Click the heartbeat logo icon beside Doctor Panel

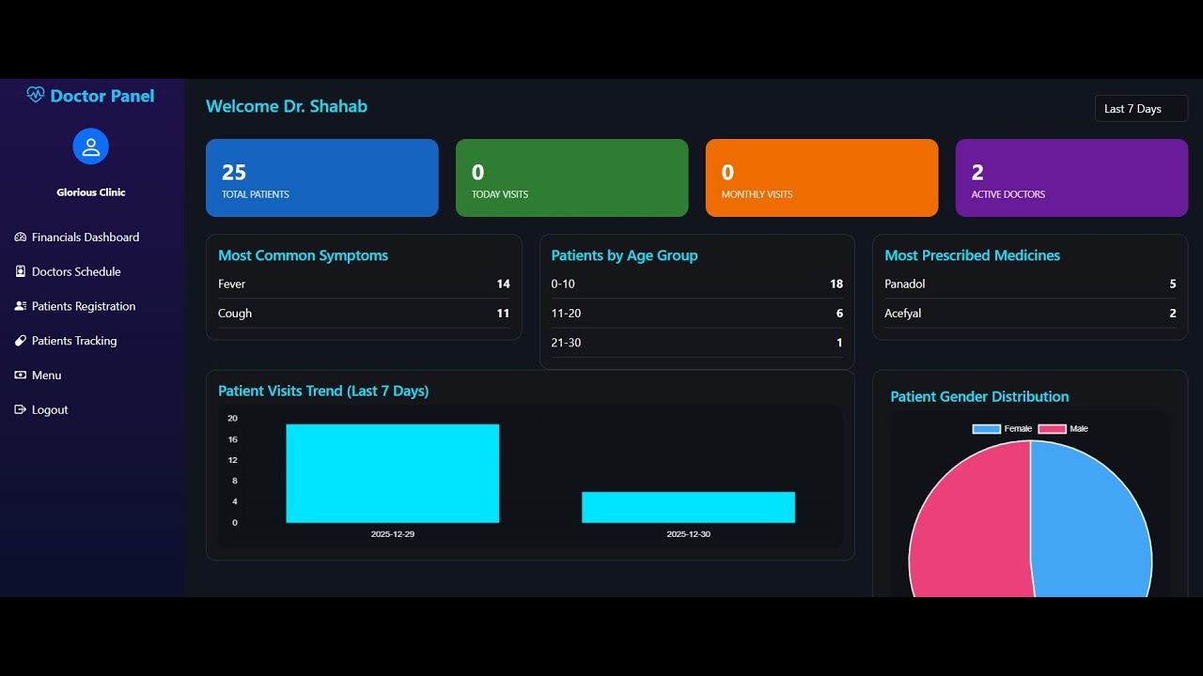tap(36, 95)
